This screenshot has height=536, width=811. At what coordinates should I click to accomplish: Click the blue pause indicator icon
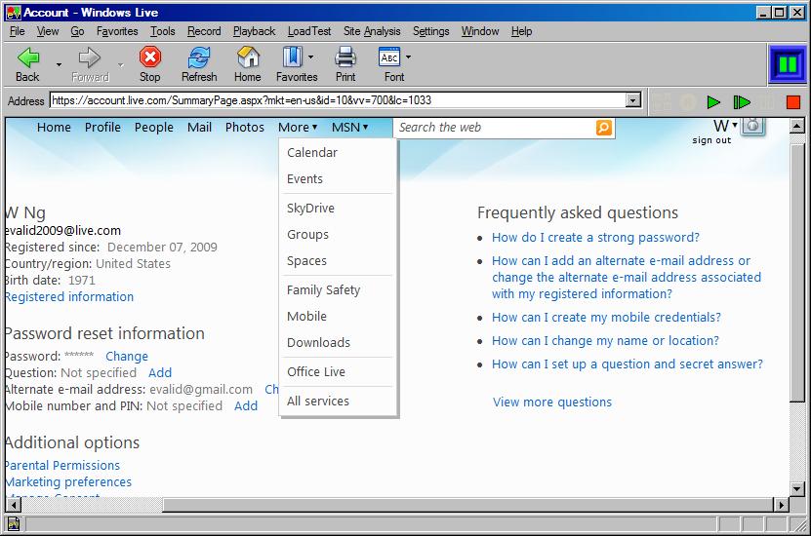tap(788, 64)
